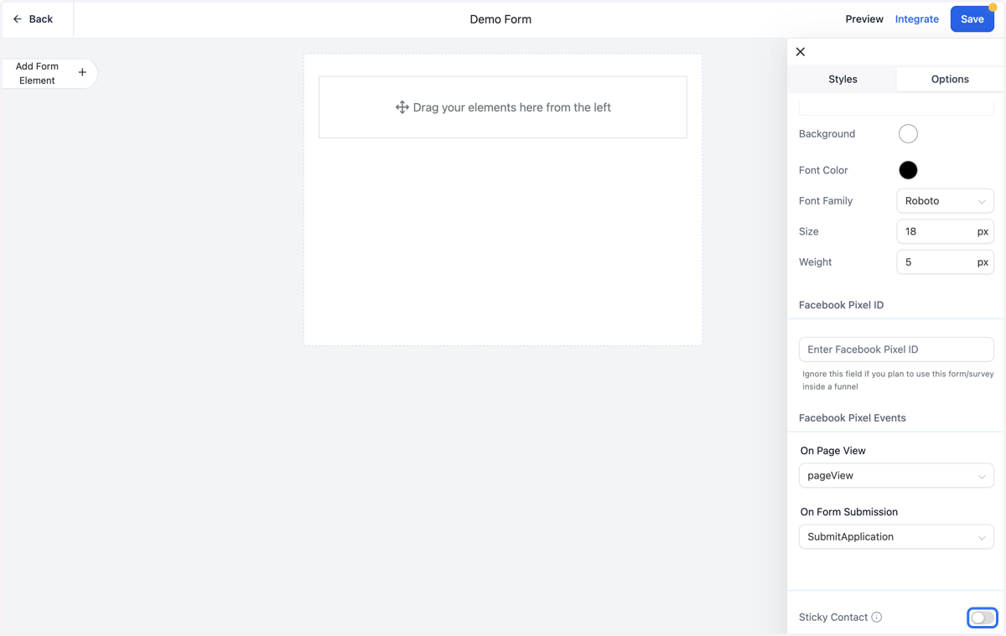Click the drag elements drop zone
The width and height of the screenshot is (1006, 636).
pyautogui.click(x=503, y=107)
